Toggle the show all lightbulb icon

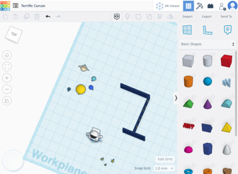pos(127,17)
